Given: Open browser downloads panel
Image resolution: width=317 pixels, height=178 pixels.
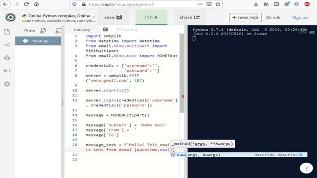Looking at the screenshot, I should (256, 4).
